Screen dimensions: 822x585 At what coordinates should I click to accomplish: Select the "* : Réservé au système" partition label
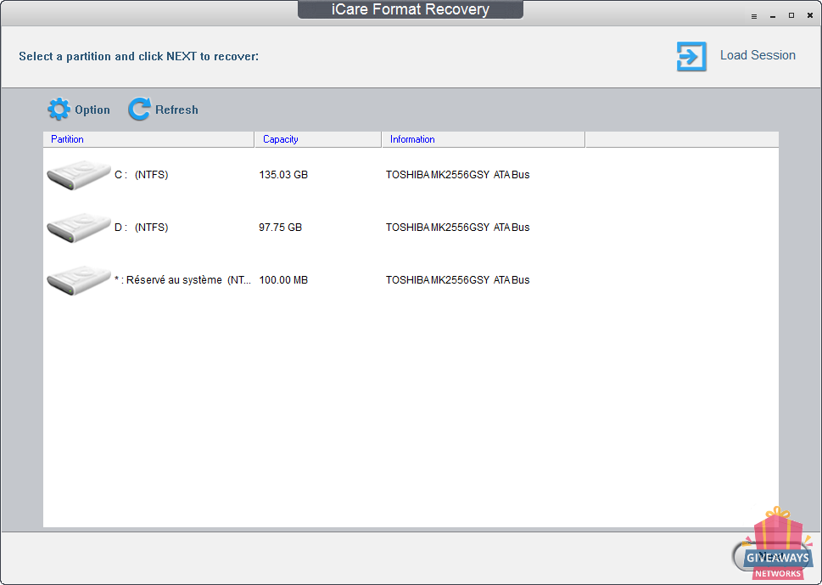[x=182, y=280]
